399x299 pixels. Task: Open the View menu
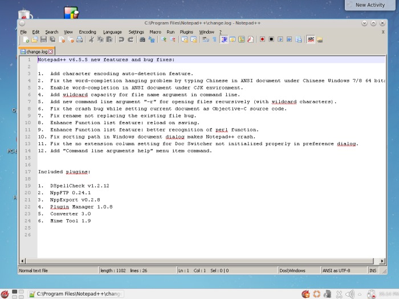[x=68, y=32]
